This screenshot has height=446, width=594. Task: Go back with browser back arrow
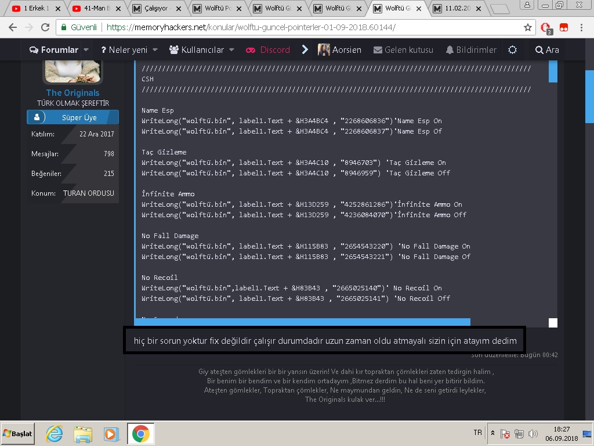[x=13, y=27]
